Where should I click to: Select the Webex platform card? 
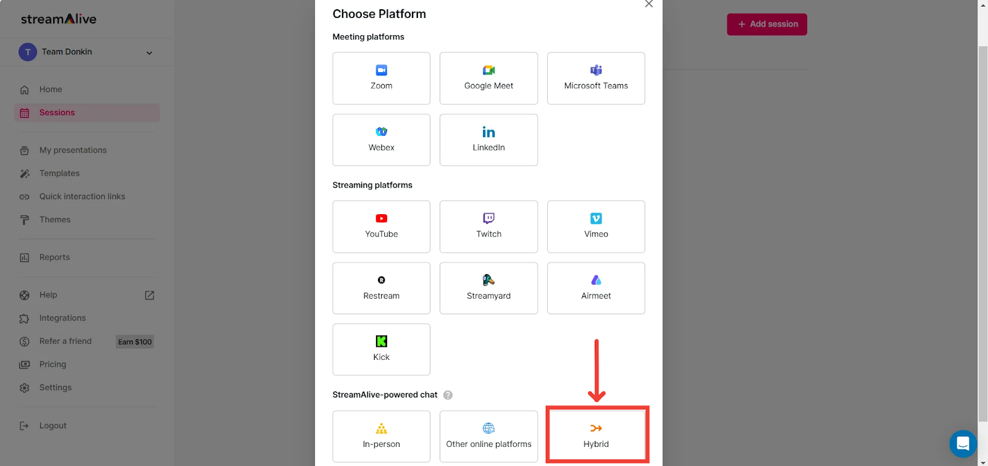pos(381,140)
